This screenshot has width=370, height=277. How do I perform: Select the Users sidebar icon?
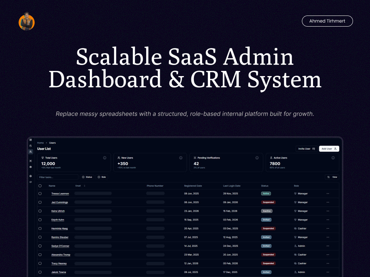tap(31, 152)
